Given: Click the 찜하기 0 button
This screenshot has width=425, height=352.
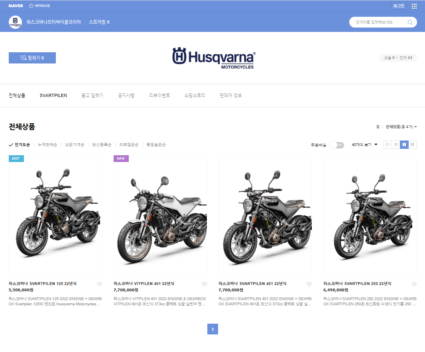Looking at the screenshot, I should [x=32, y=58].
